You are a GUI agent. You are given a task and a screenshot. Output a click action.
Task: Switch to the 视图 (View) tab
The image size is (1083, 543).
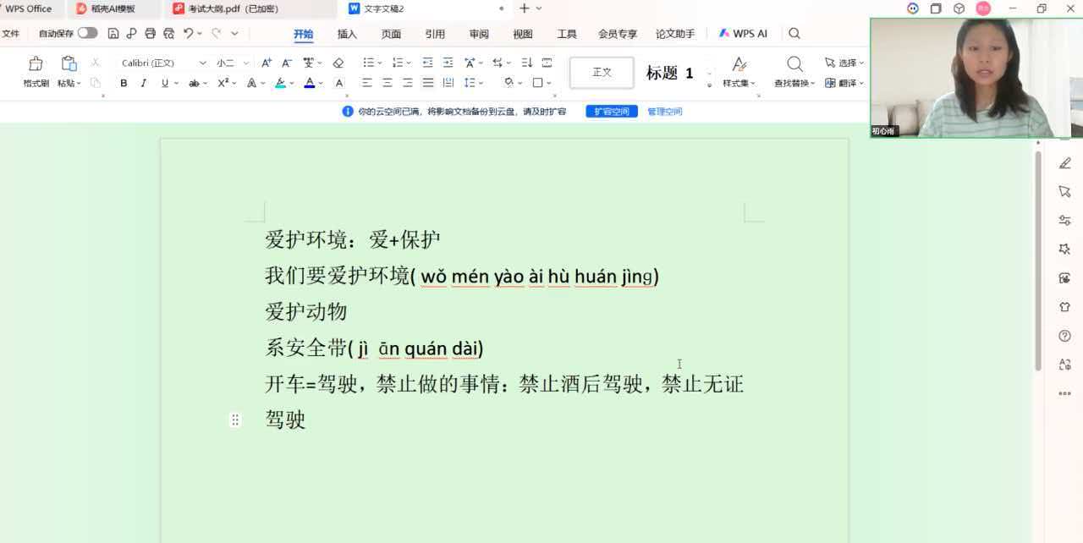pyautogui.click(x=523, y=34)
